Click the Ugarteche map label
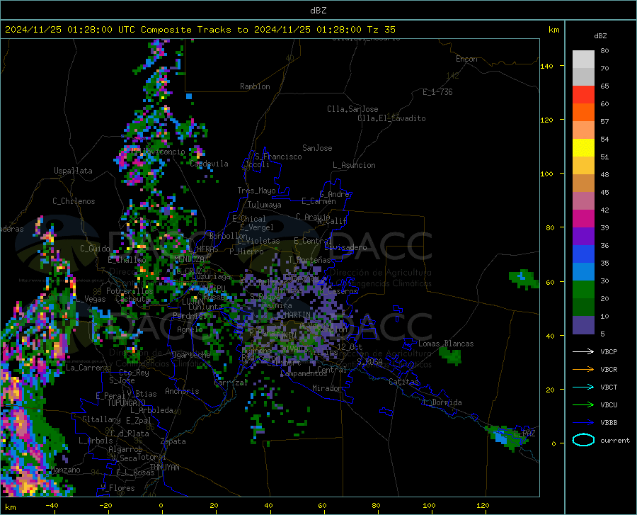 pos(191,355)
